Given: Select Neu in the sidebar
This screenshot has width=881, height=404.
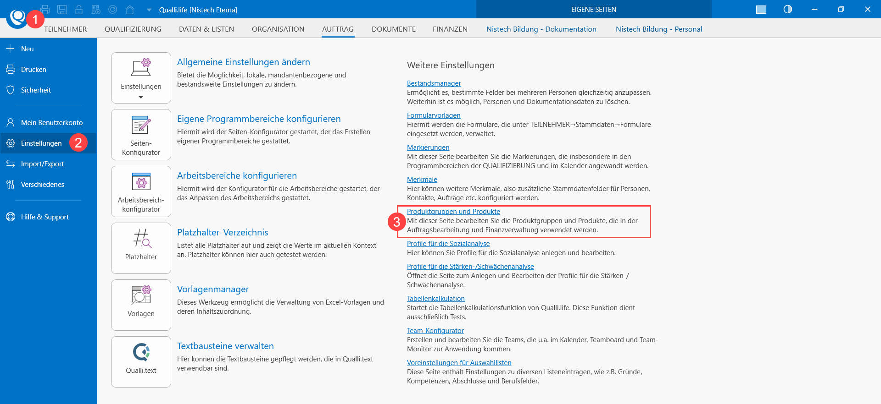Looking at the screenshot, I should pos(48,49).
